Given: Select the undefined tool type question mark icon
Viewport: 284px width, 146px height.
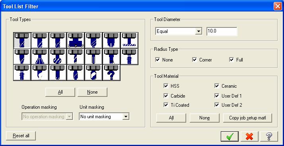Looking at the screenshot, I should coord(111,73).
